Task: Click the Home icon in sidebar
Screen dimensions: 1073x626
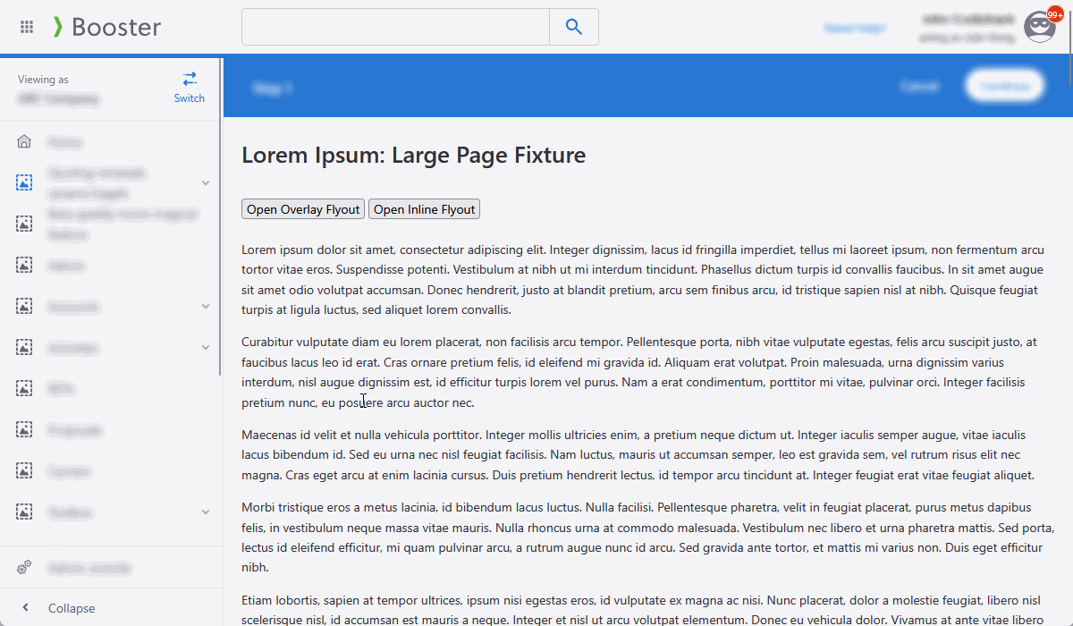Action: pos(24,141)
